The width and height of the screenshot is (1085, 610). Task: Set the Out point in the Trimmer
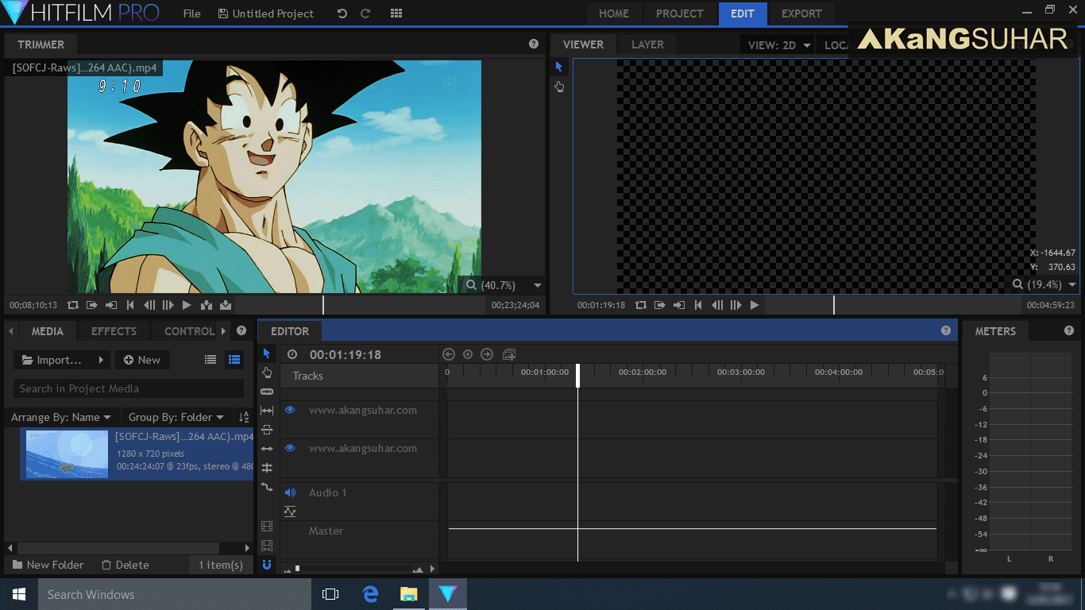(x=111, y=305)
